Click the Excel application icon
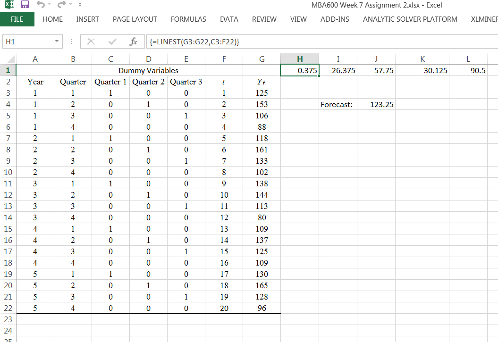Screen dimensions: 498x342 (x=9, y=4)
